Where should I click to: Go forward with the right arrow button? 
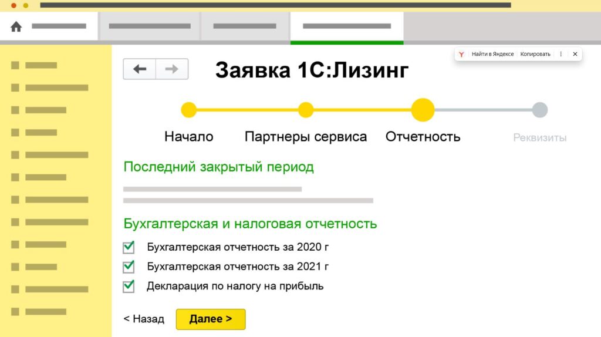point(172,69)
